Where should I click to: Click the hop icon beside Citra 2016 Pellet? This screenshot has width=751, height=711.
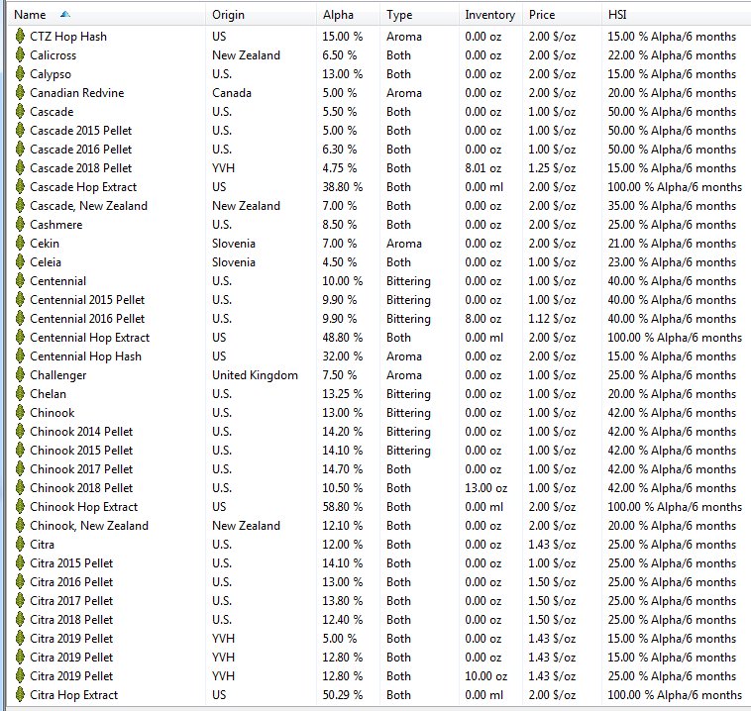tap(20, 582)
